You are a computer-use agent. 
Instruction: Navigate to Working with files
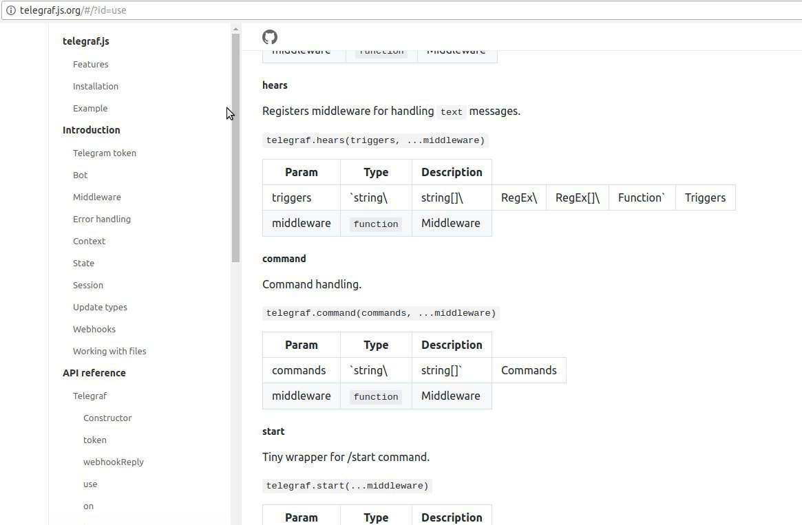[109, 351]
